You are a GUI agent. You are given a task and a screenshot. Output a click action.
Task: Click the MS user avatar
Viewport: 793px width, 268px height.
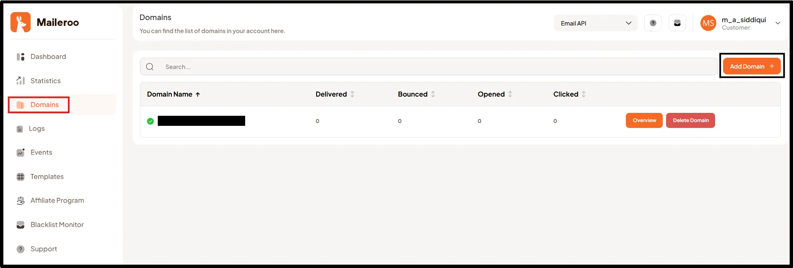[708, 23]
